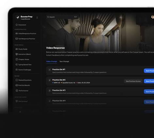Click the Text Response Practice icon

tap(17, 38)
